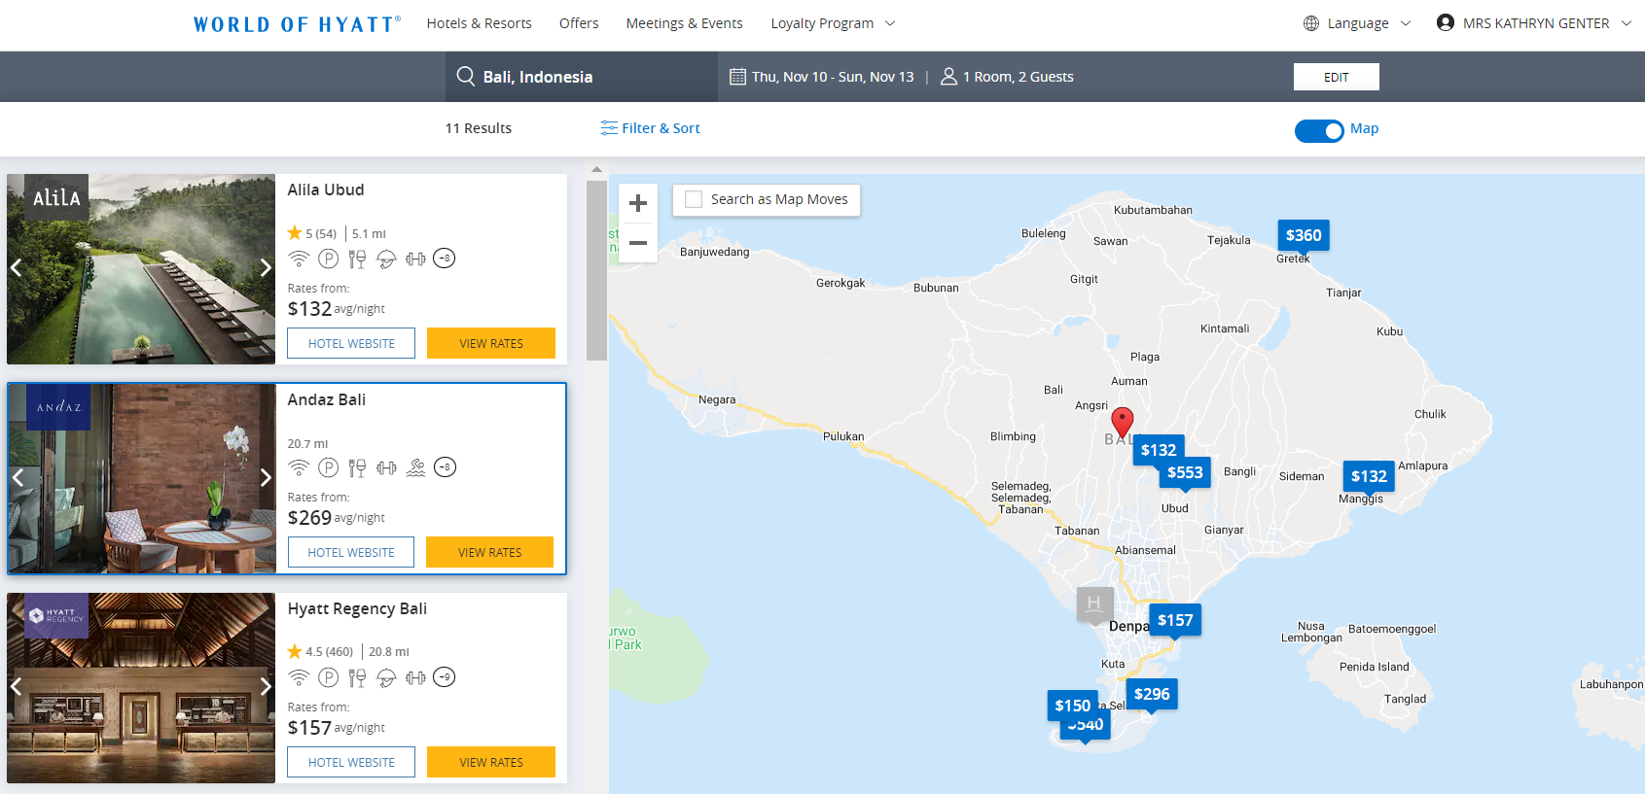Show next photo of Alila Ubud

point(265,268)
